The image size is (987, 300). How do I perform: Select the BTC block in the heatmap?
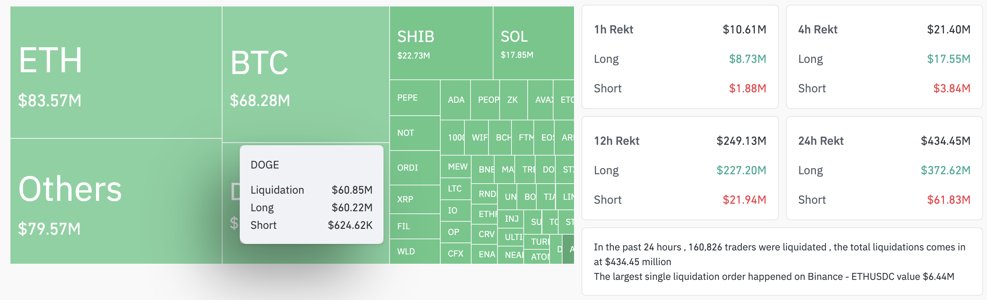point(306,74)
